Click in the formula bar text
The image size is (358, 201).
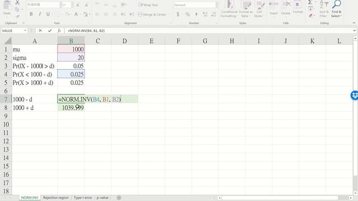click(86, 31)
